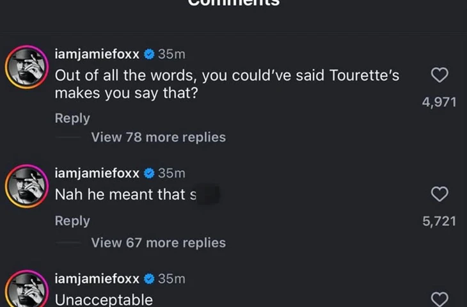Open the iamjamiefoxx username above "Nah he meant that"
The width and height of the screenshot is (467, 307).
tap(97, 173)
